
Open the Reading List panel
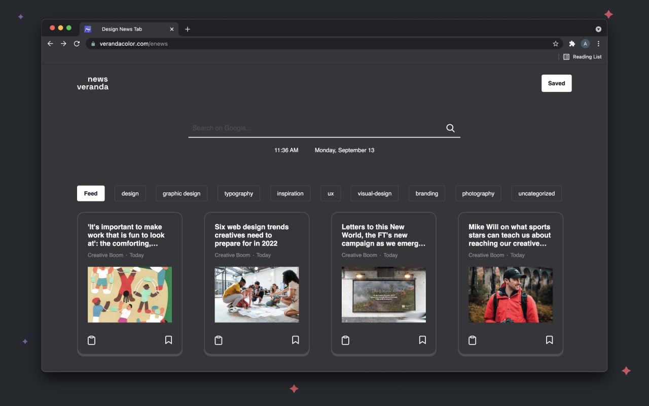coord(583,57)
